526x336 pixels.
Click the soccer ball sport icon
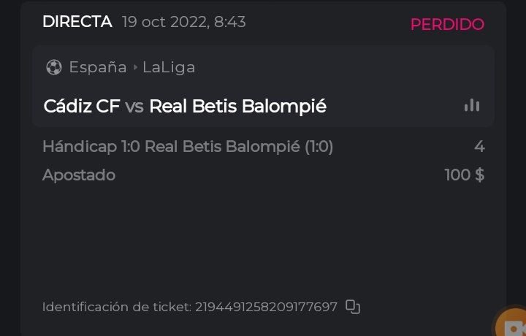click(53, 67)
